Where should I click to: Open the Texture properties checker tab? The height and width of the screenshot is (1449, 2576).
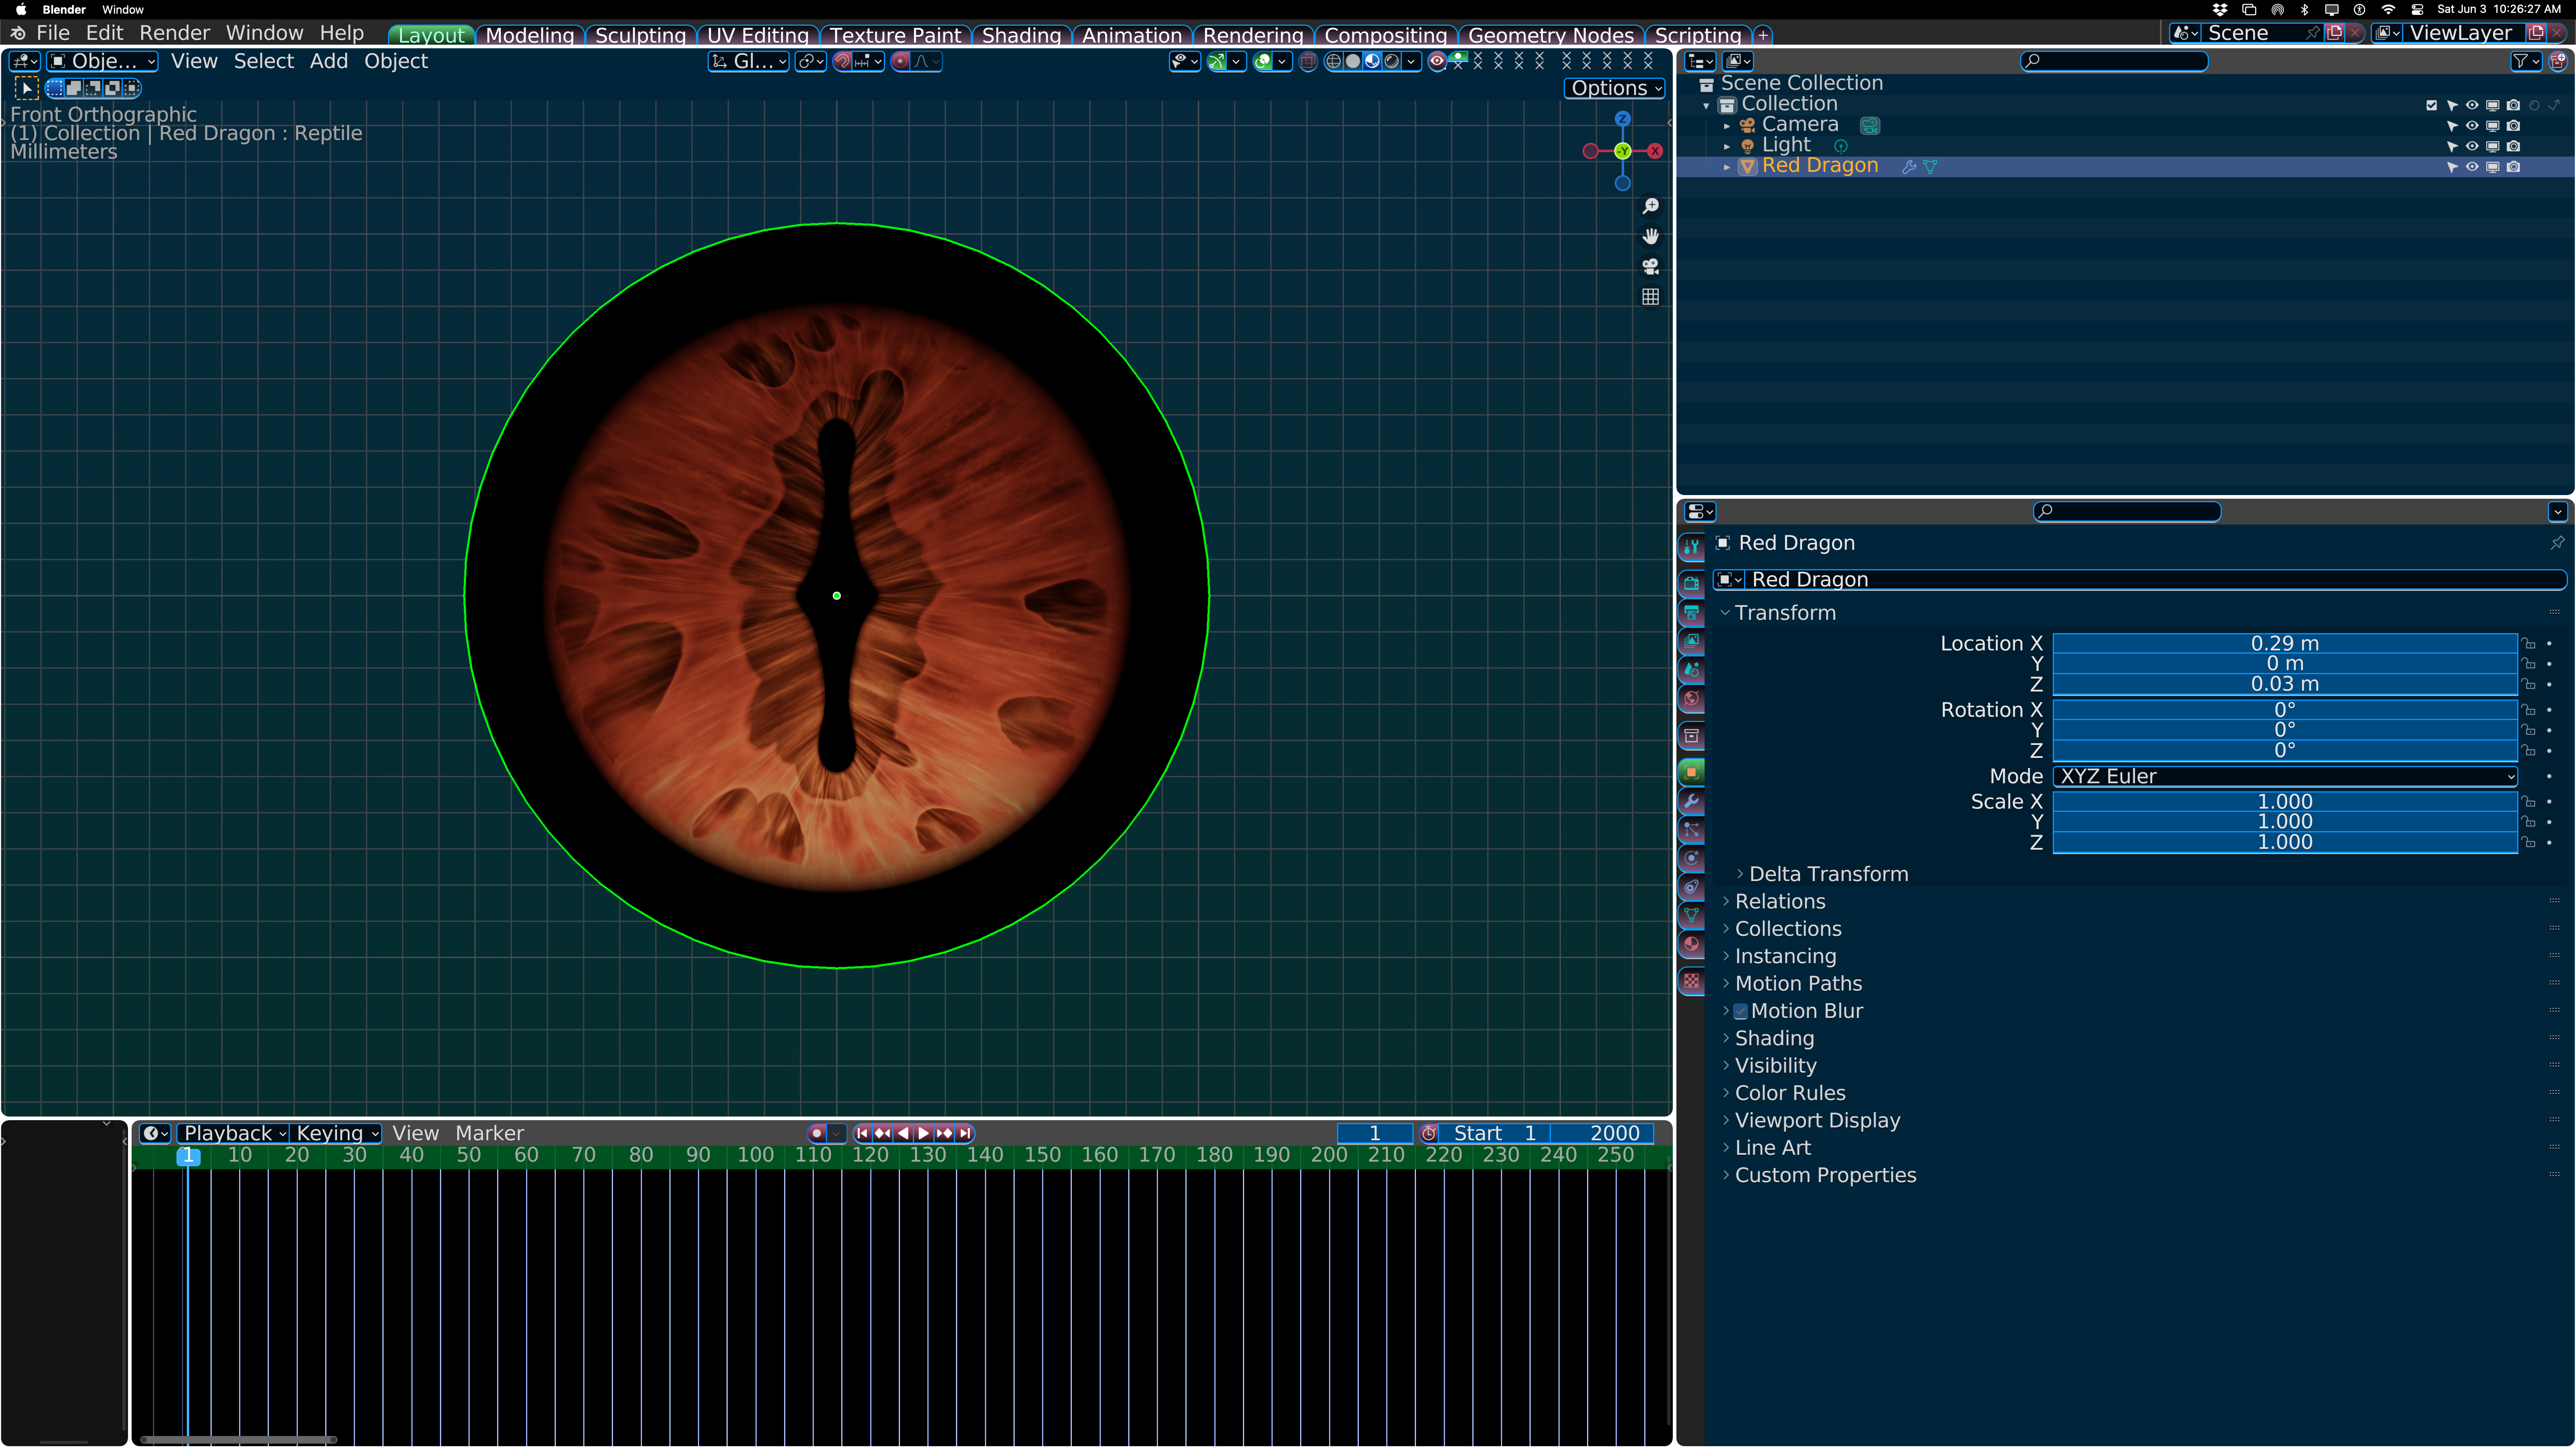coord(1691,981)
